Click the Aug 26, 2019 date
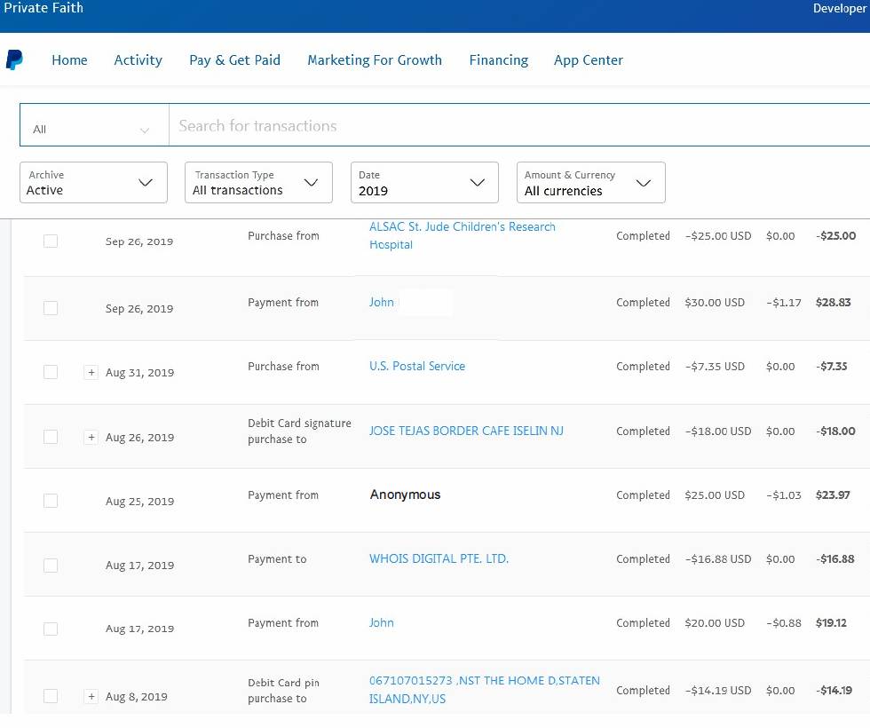The image size is (870, 728). (x=140, y=438)
